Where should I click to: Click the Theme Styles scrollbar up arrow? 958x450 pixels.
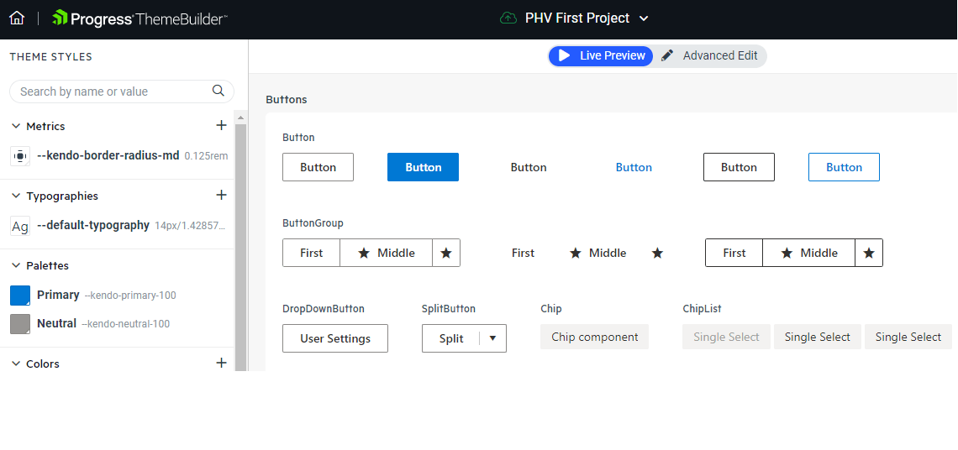pyautogui.click(x=240, y=118)
